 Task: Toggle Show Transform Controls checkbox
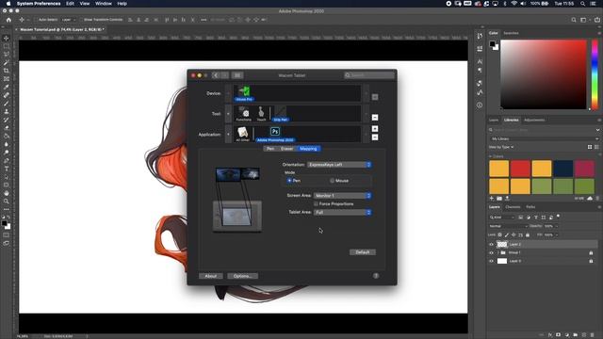pos(81,20)
